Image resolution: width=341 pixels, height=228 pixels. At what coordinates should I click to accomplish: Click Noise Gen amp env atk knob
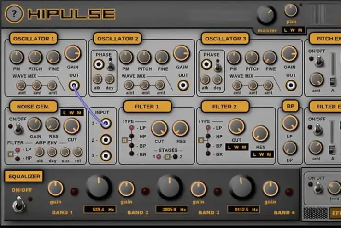40,152
